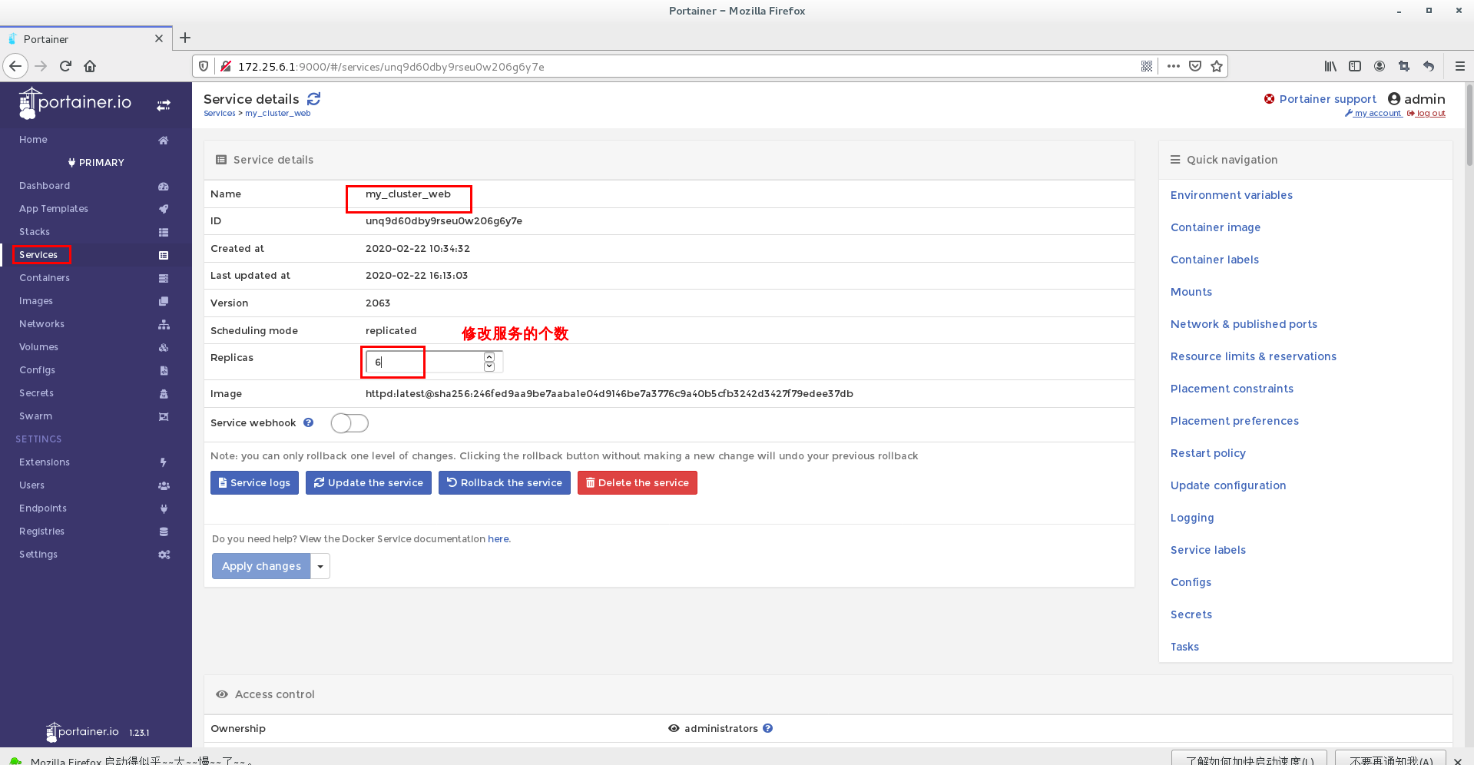Increase Replicas with the up stepper
The height and width of the screenshot is (765, 1474).
489,356
